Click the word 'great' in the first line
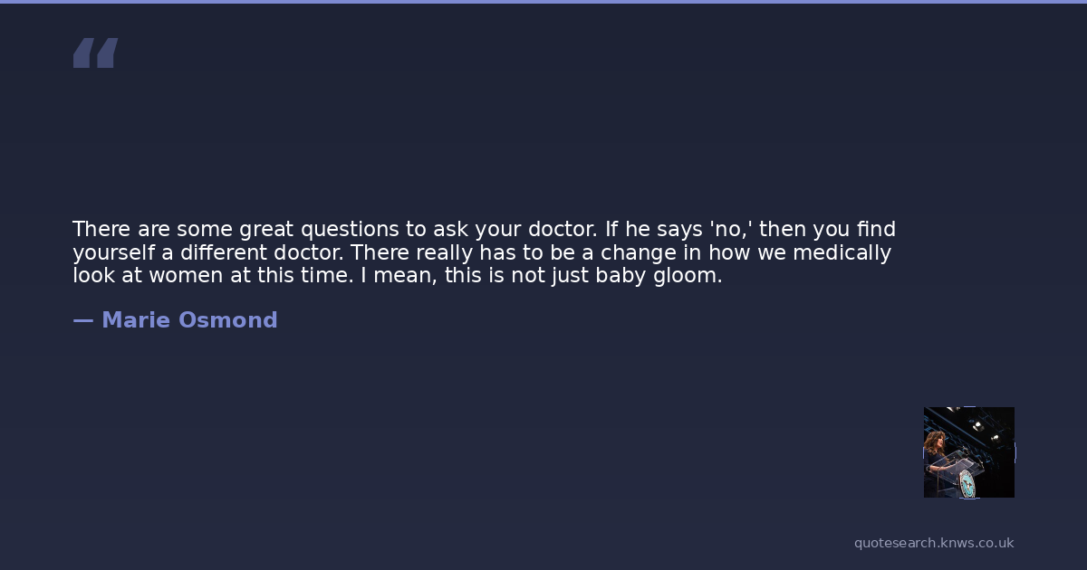Image resolution: width=1087 pixels, height=570 pixels. pyautogui.click(x=266, y=230)
